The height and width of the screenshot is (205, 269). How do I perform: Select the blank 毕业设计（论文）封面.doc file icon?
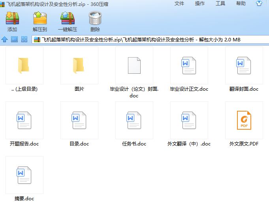click(134, 65)
